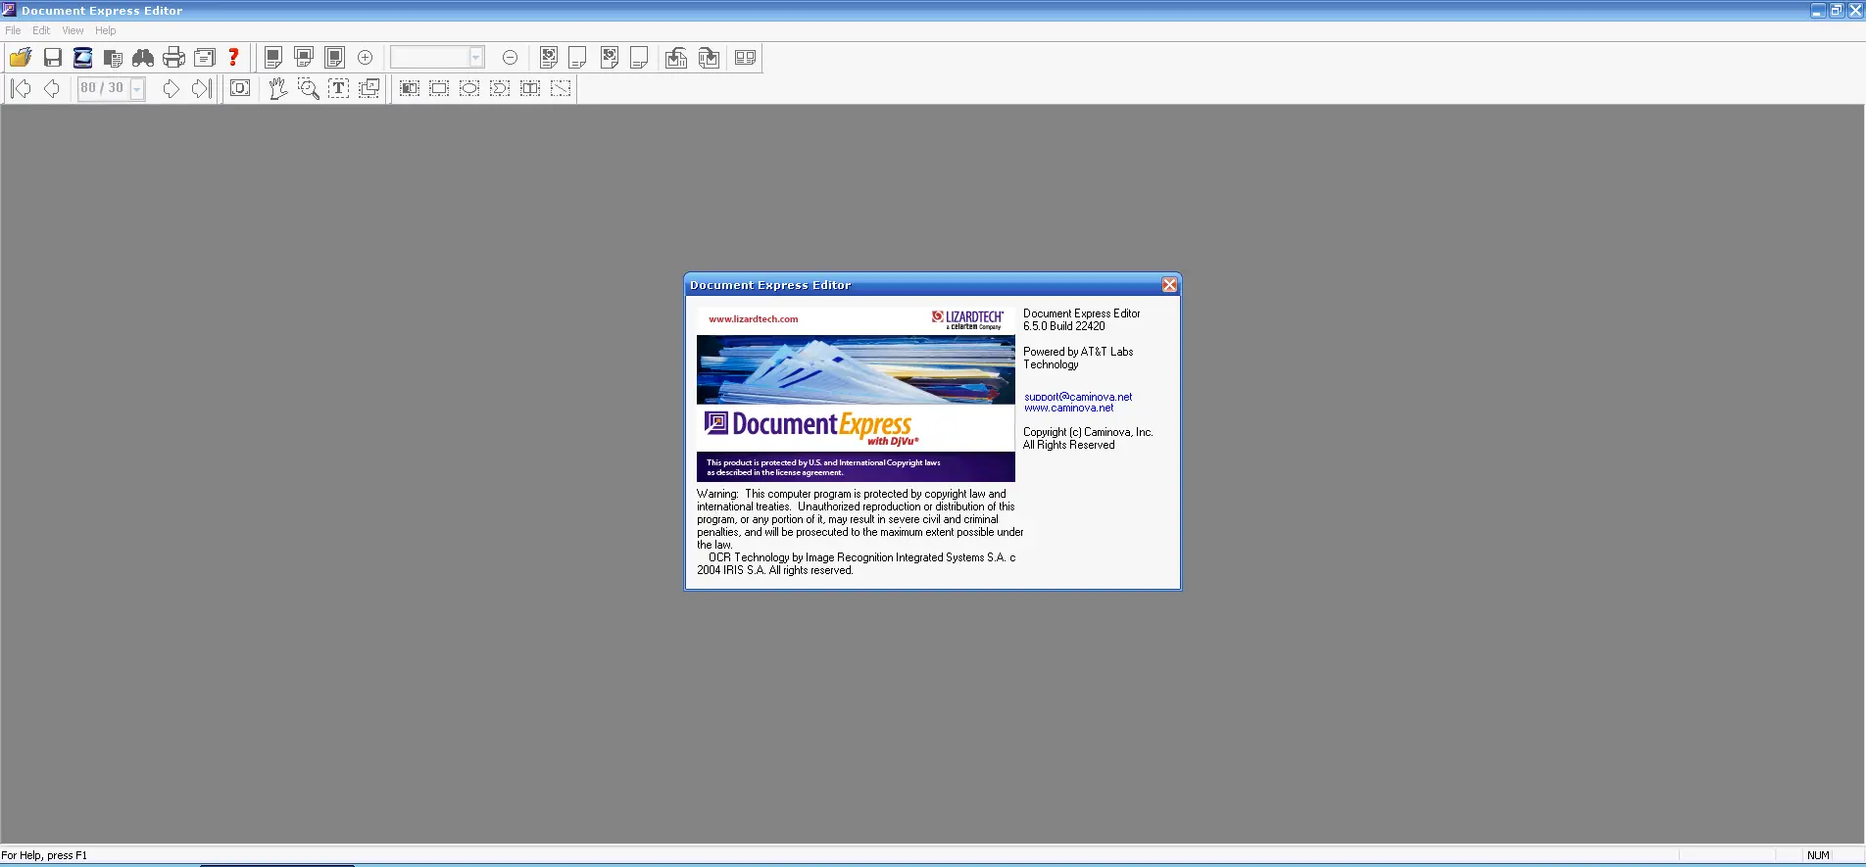Viewport: 1866px width, 867px height.
Task: Open a file with the folder icon
Action: pyautogui.click(x=21, y=58)
